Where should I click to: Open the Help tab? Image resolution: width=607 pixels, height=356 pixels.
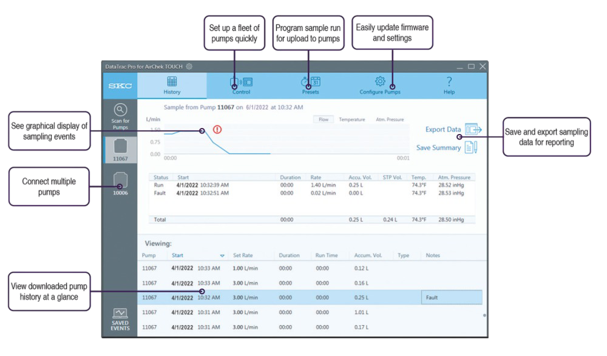point(449,86)
